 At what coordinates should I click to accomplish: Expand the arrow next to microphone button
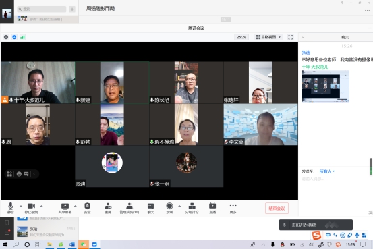click(x=21, y=206)
